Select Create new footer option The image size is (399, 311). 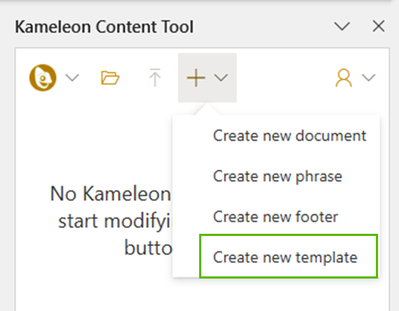[x=276, y=217]
